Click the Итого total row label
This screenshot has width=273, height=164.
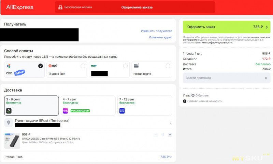pos(187,69)
